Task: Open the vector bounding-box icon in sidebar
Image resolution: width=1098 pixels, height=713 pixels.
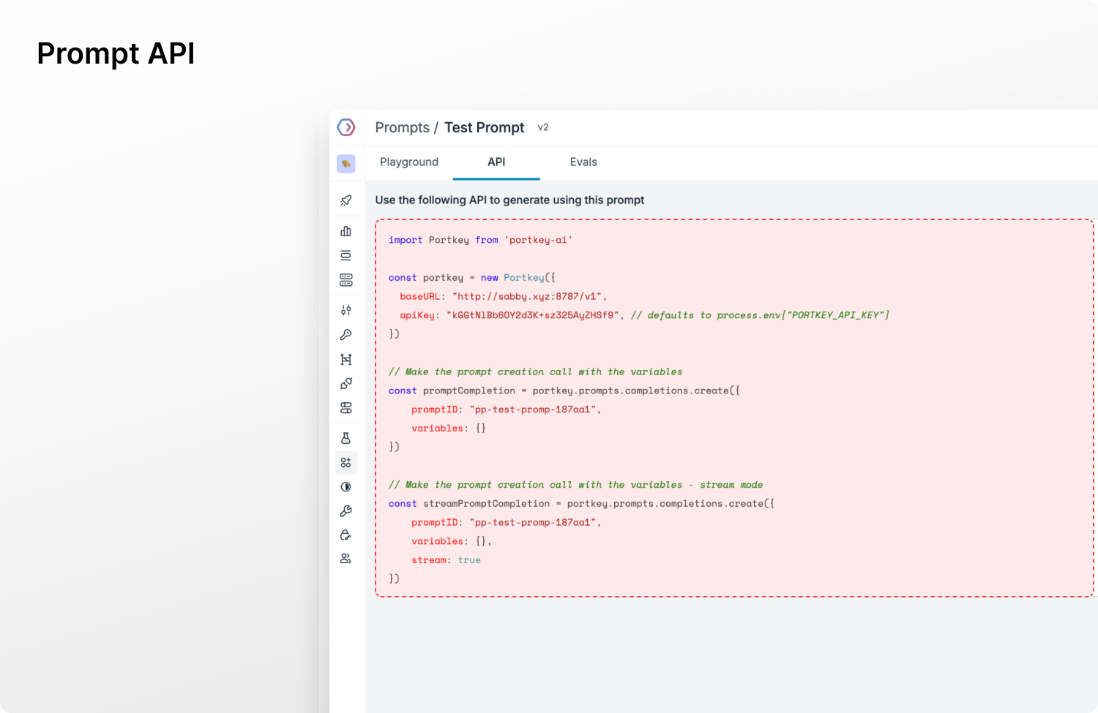Action: click(x=346, y=359)
